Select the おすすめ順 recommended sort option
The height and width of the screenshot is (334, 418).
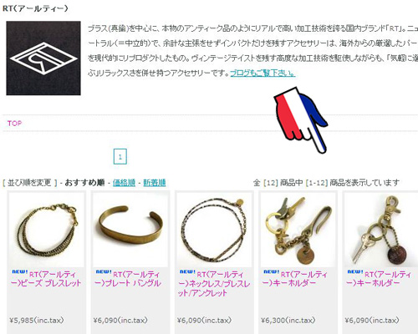(x=84, y=183)
